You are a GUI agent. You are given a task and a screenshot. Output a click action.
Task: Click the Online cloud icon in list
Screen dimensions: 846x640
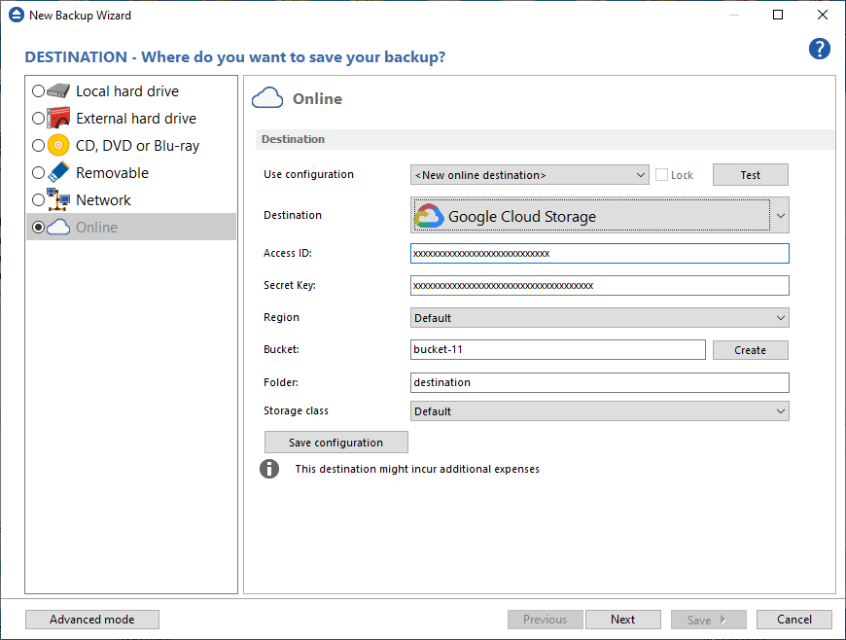tap(58, 228)
